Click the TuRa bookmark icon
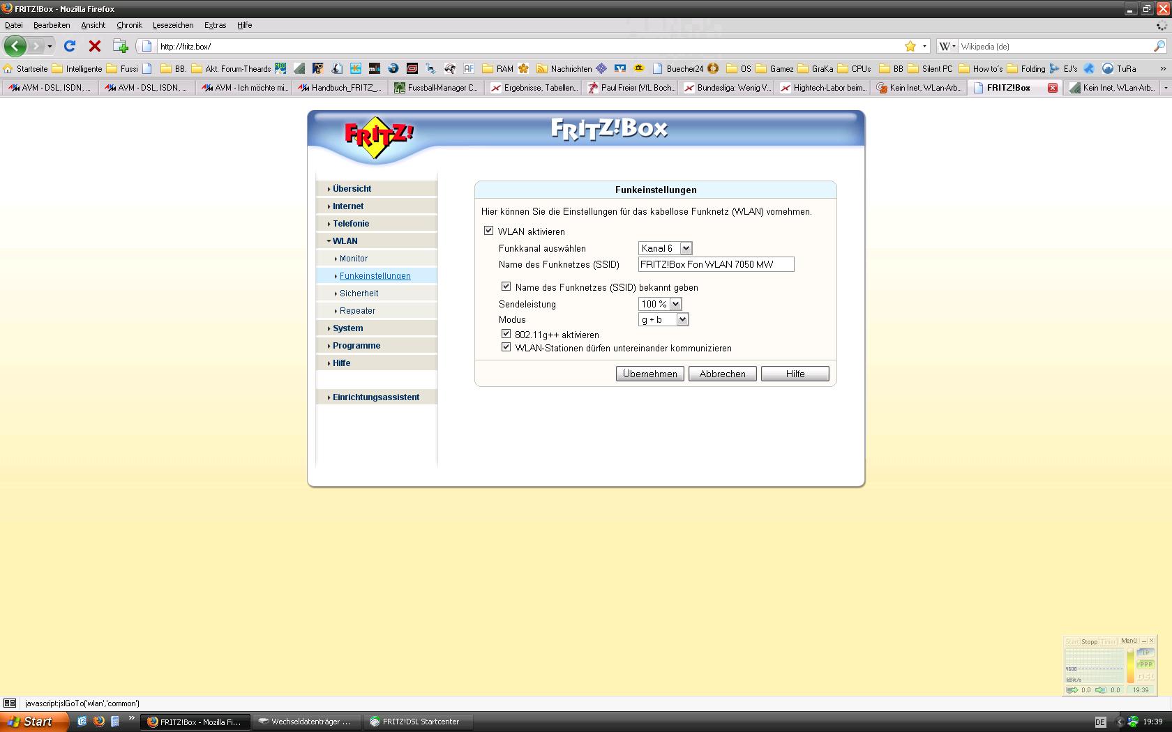This screenshot has width=1172, height=732. [x=1119, y=68]
